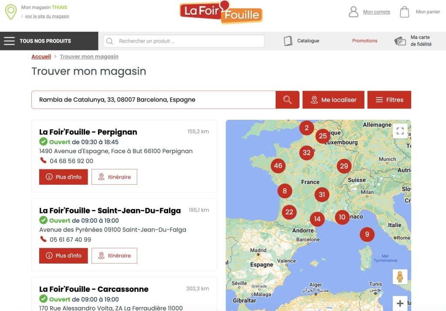Image resolution: width=446 pixels, height=311 pixels.
Task: Click the product search magnifier icon
Action: point(109,41)
